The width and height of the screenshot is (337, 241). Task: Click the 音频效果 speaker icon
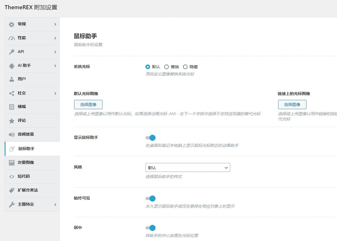12,134
